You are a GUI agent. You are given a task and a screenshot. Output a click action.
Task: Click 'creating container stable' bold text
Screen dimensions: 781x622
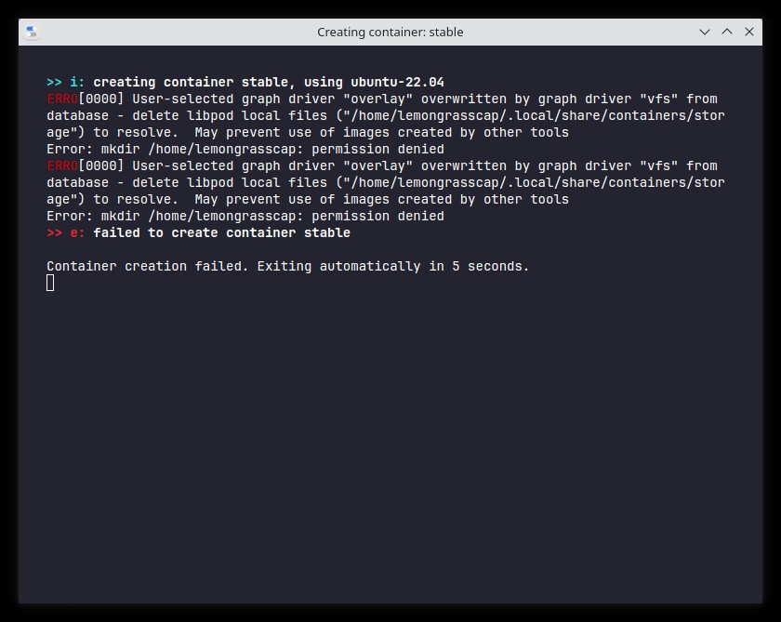pyautogui.click(x=191, y=82)
